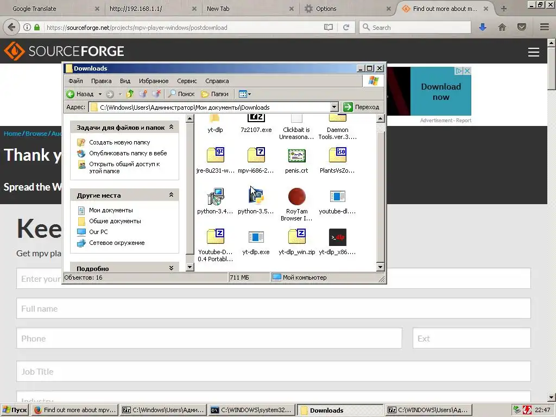Open the Справка menu
The image size is (556, 417).
[217, 81]
